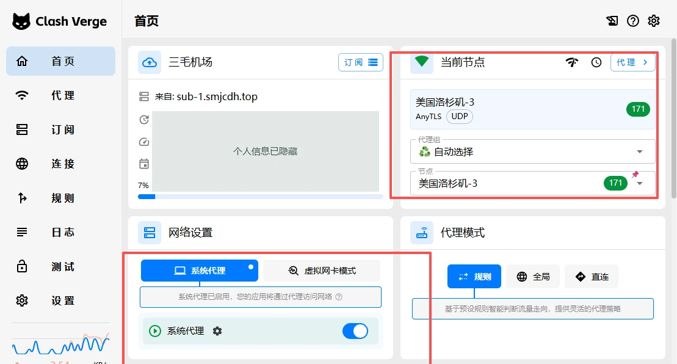Open help via the question mark icon
This screenshot has width=677, height=364.
point(633,21)
